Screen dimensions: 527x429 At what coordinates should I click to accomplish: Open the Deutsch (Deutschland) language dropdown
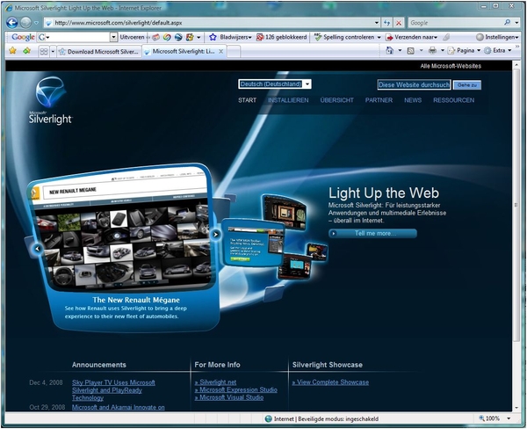click(x=275, y=84)
